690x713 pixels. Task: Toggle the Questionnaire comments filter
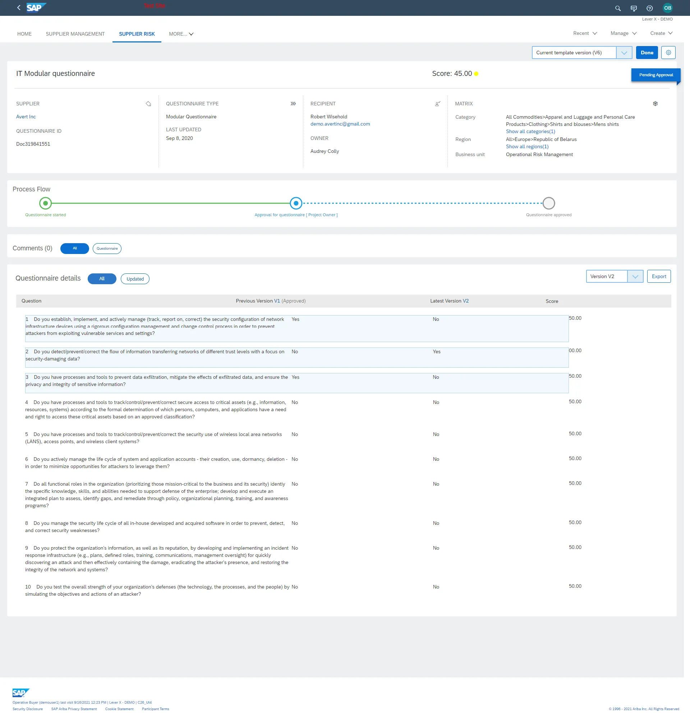(107, 249)
